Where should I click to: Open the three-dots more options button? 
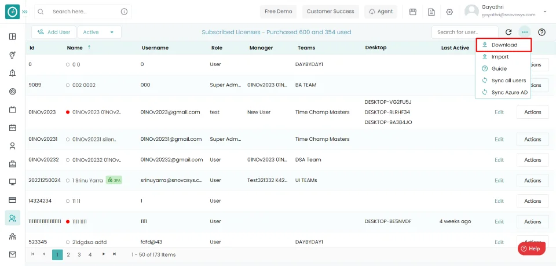point(525,32)
